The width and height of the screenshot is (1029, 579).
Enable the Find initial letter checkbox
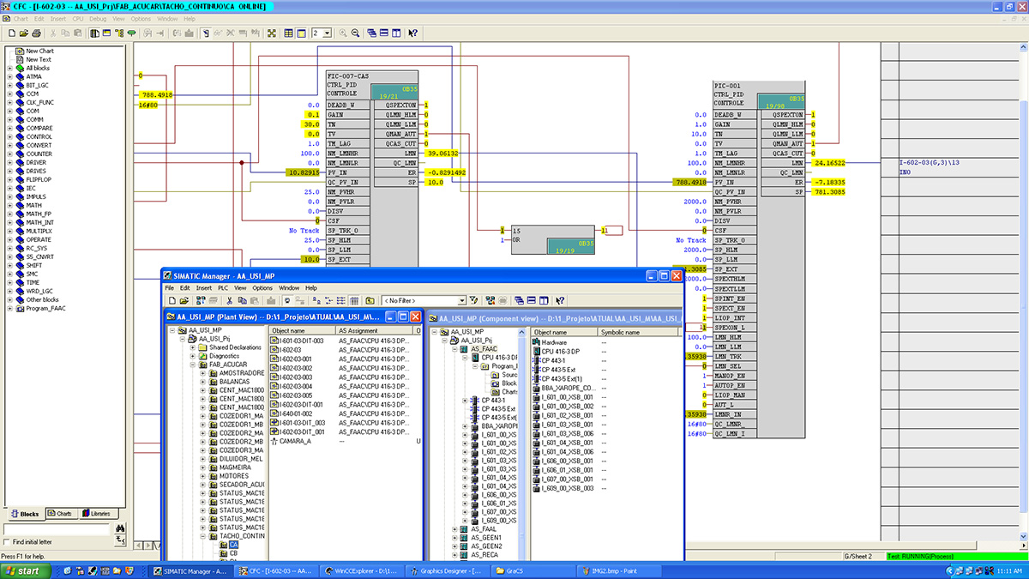click(8, 542)
